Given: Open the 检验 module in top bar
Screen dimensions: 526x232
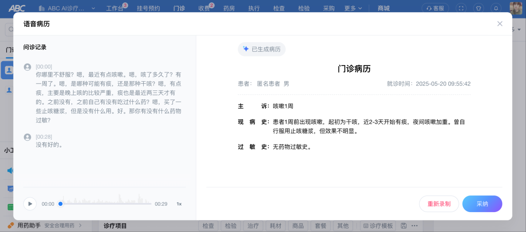Looking at the screenshot, I should coord(304,8).
